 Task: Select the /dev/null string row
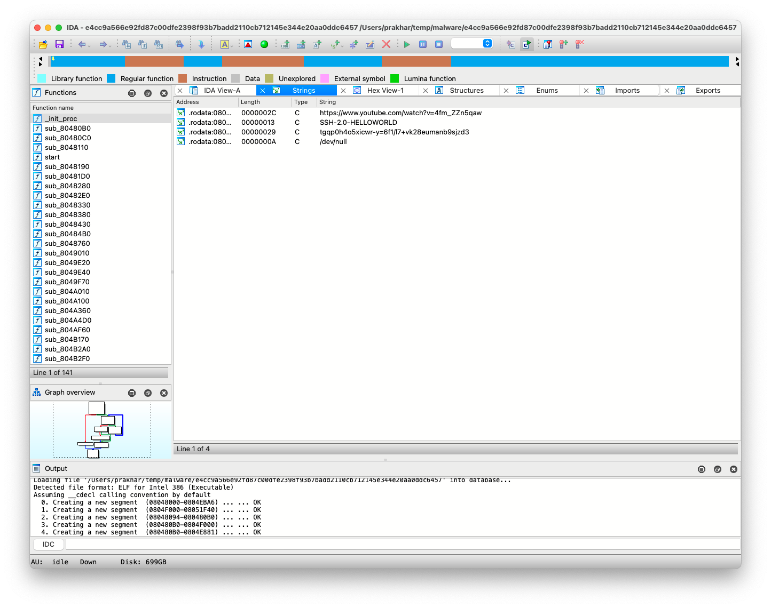tap(457, 142)
